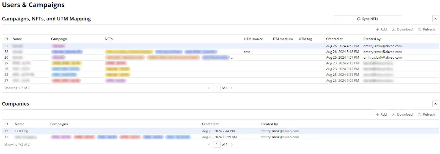The image size is (440, 154).
Task: Collapse the Campaigns, NFTs, and UTM Mapping section
Action: (435, 19)
